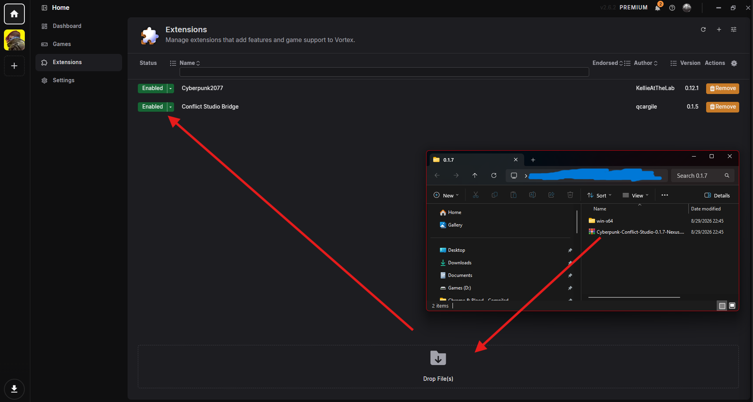The image size is (753, 402).
Task: Open the downloads arrow icon in sidebar
Action: click(x=14, y=389)
